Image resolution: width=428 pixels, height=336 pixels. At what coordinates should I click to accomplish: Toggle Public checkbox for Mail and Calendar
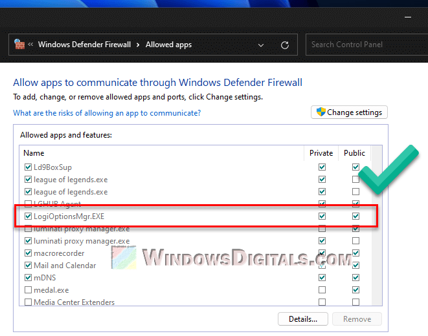355,265
